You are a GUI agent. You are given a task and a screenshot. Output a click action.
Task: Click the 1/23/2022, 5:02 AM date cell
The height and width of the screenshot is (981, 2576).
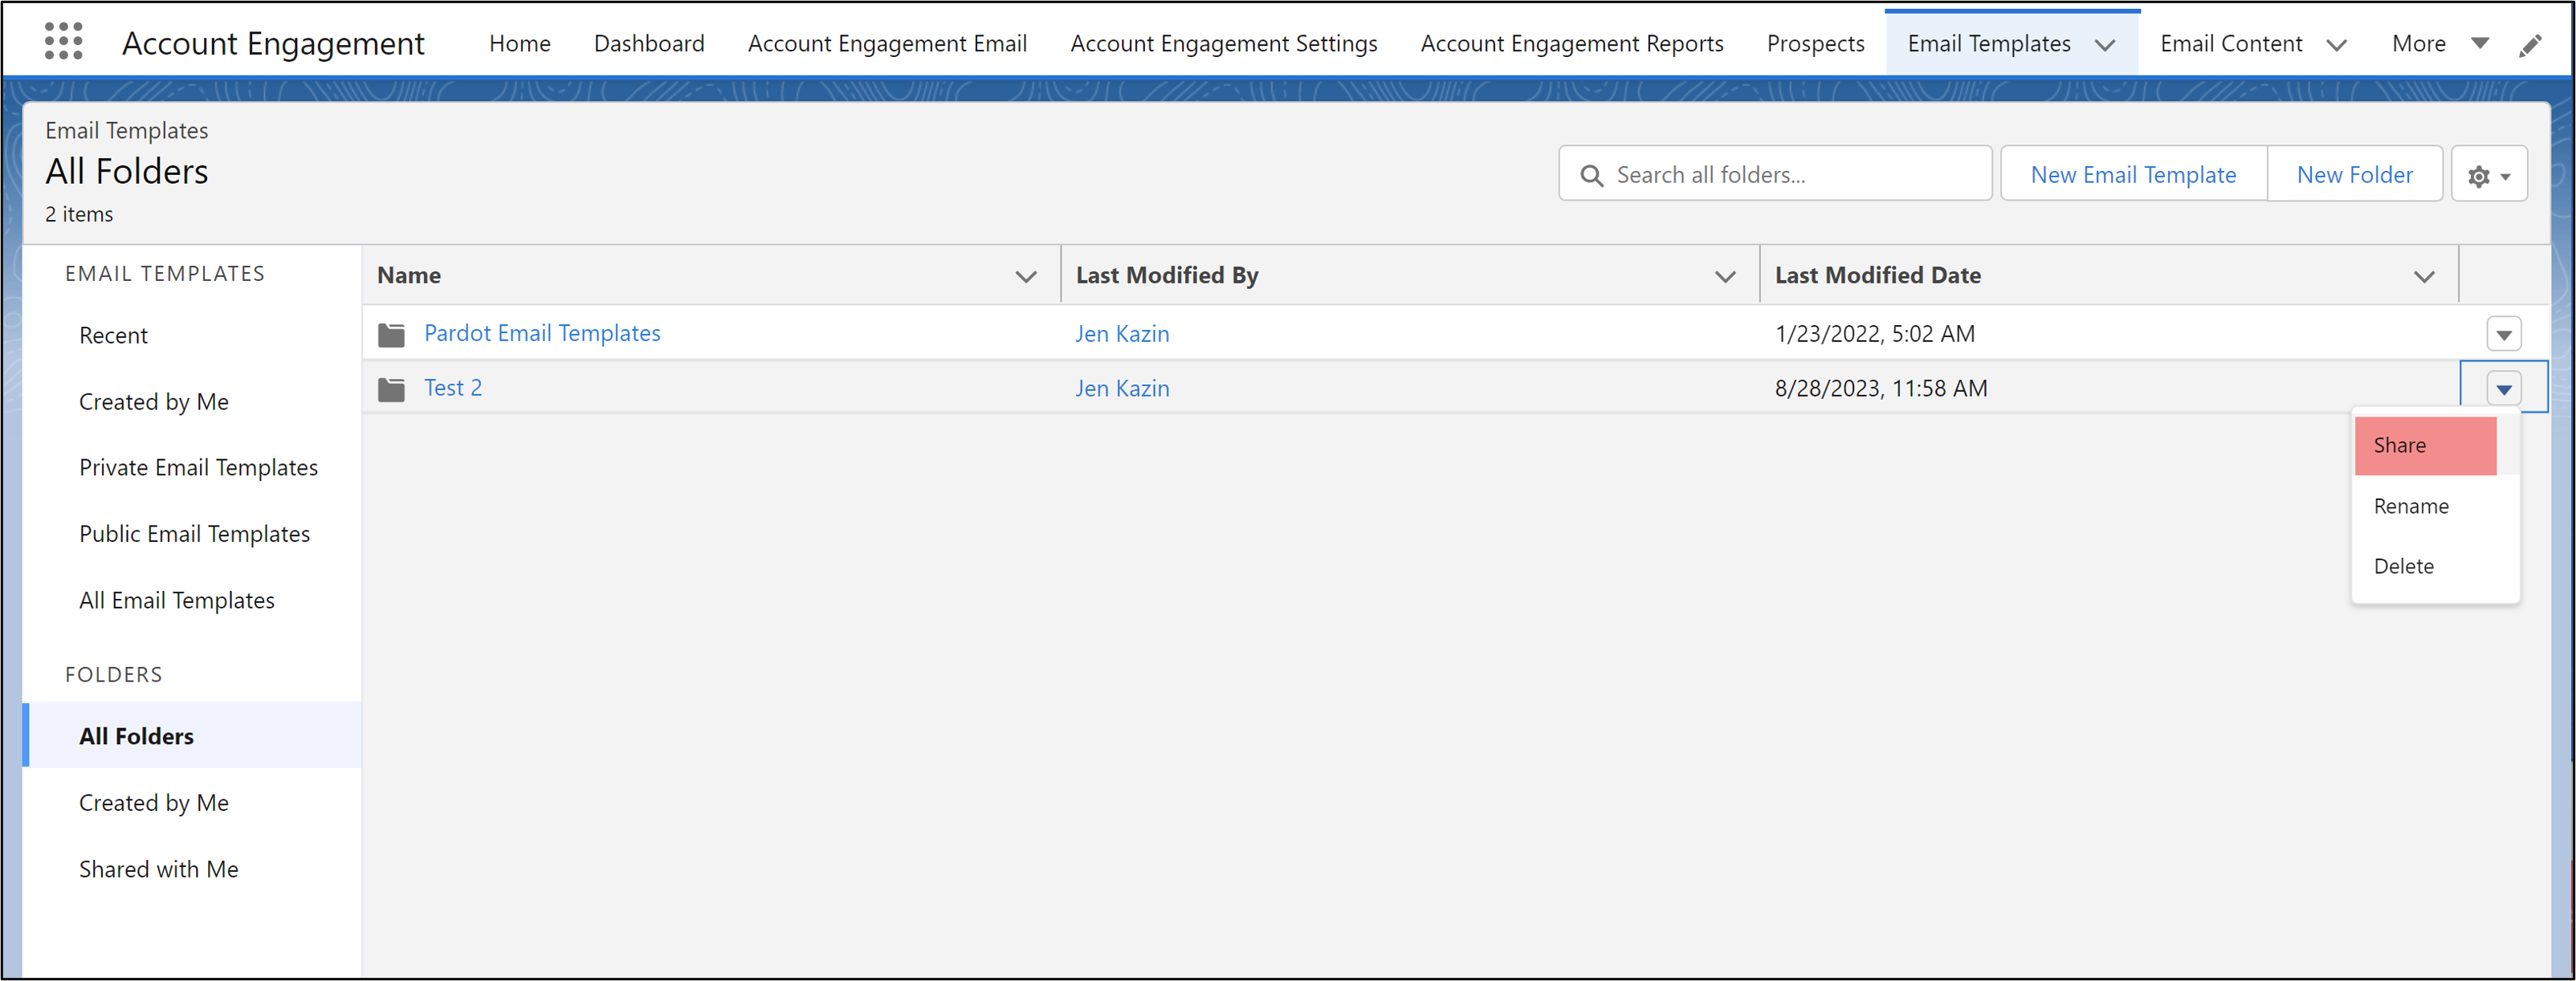tap(1874, 335)
